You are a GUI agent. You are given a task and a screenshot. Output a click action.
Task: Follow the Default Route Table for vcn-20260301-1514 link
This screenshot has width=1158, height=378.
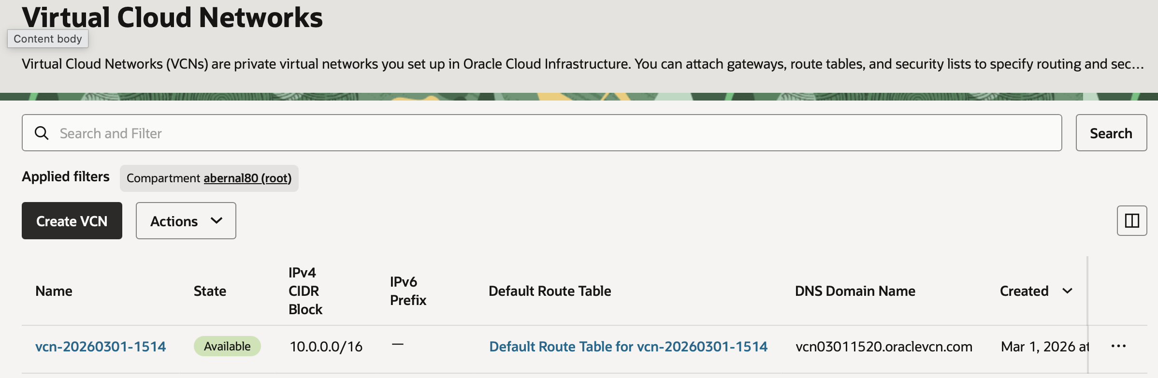point(628,347)
